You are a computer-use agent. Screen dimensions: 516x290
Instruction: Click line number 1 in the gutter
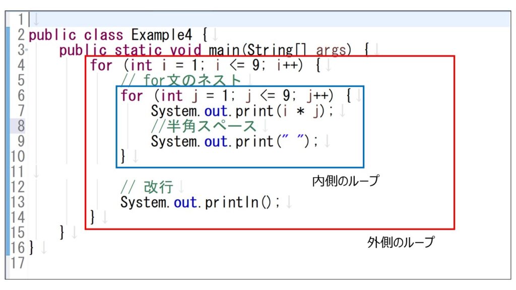[21, 20]
